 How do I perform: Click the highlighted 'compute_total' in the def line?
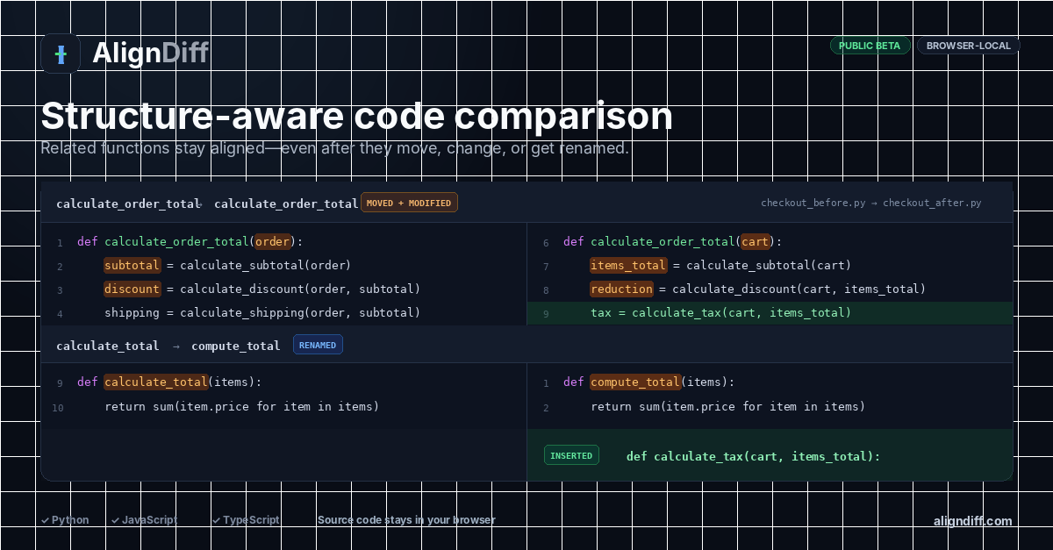(x=635, y=382)
